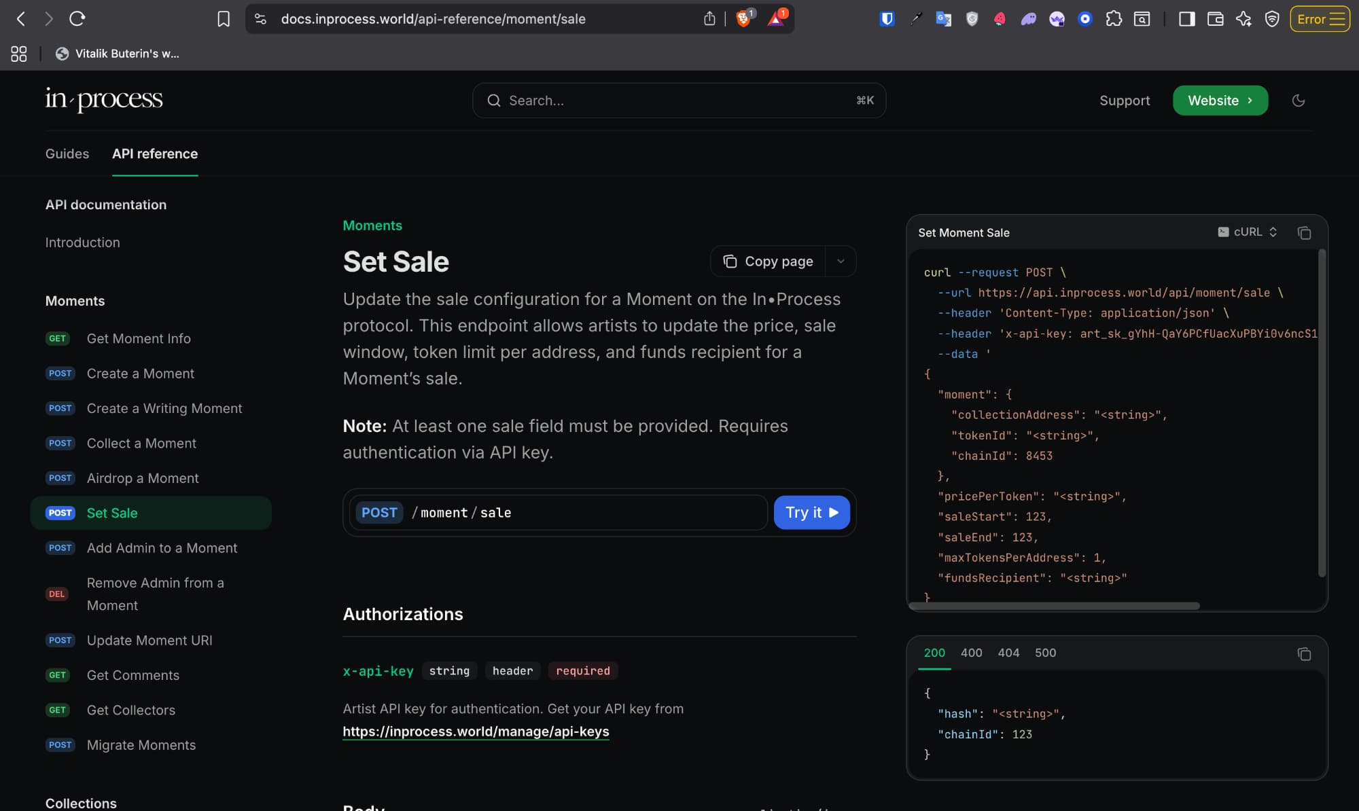Click the browser reload icon
The image size is (1359, 811).
(x=77, y=19)
